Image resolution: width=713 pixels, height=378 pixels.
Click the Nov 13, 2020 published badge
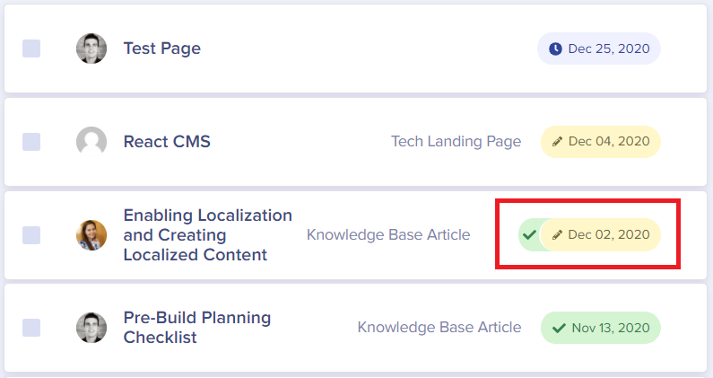coord(601,328)
